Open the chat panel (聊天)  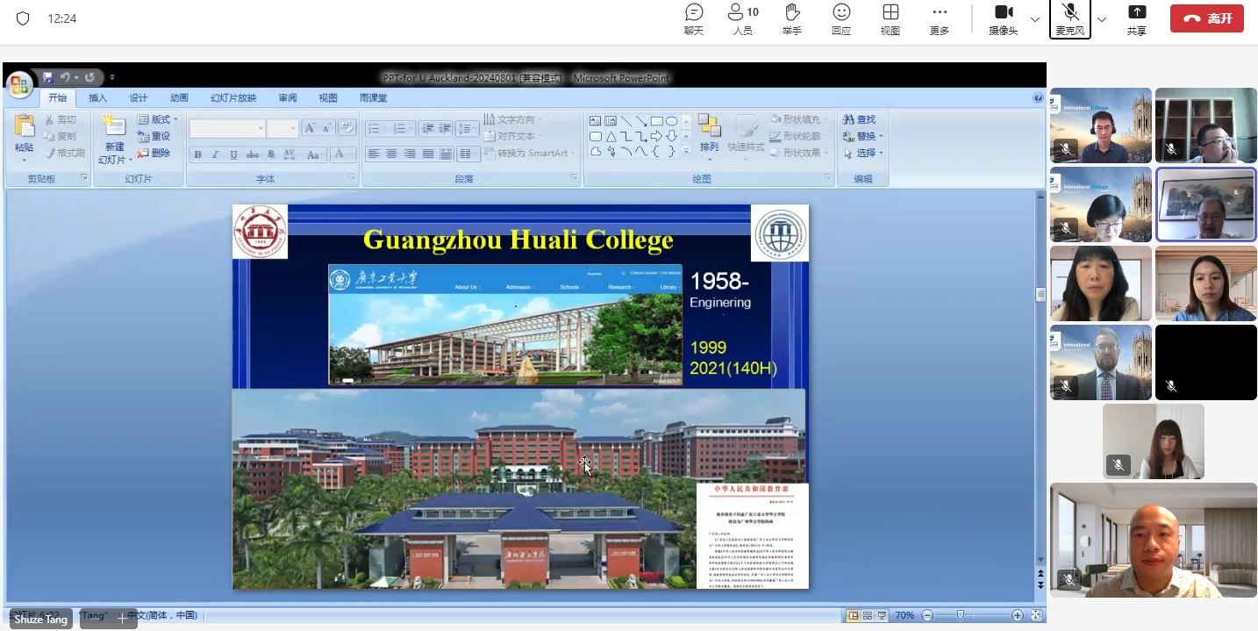point(694,18)
